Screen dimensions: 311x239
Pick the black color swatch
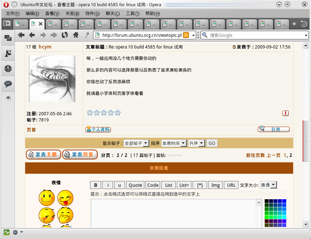[267, 201]
